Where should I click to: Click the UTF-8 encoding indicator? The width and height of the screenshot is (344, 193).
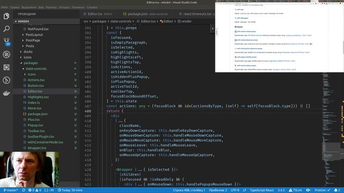tap(235, 190)
